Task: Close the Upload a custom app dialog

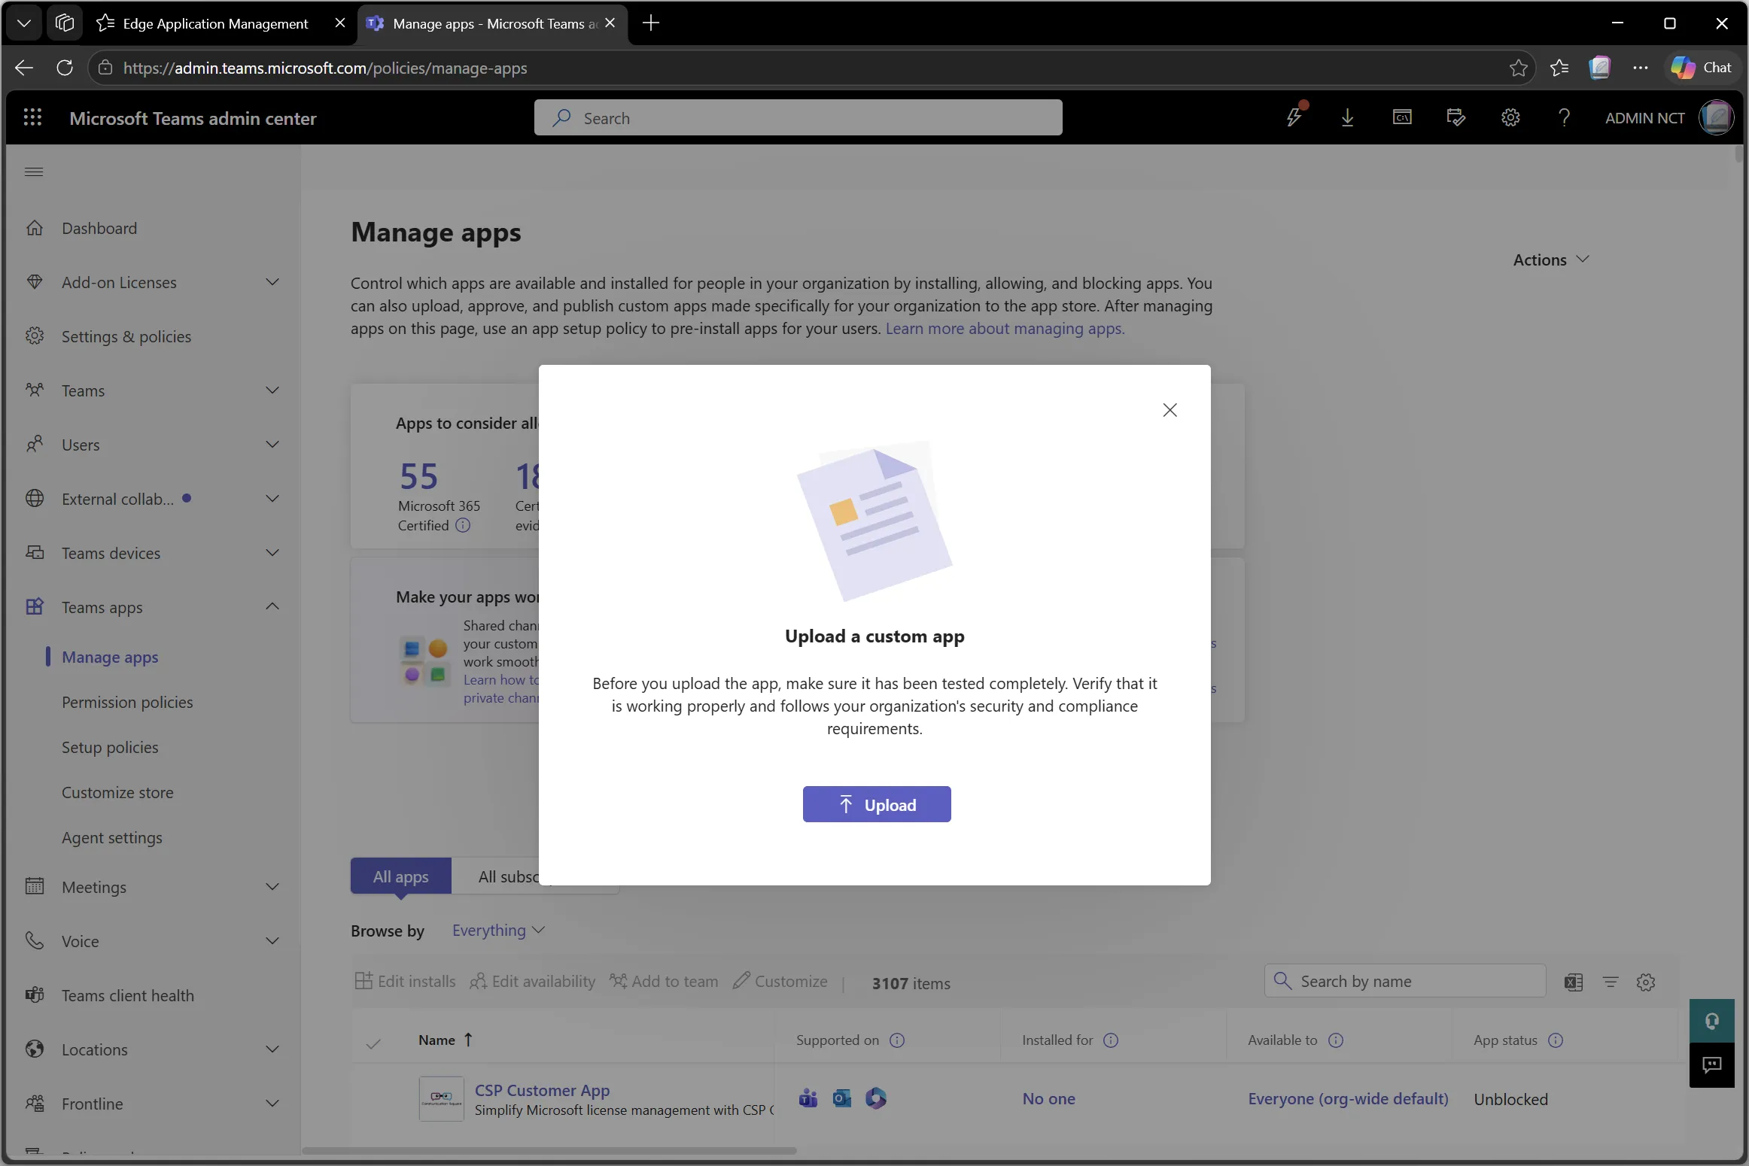Action: pyautogui.click(x=1170, y=410)
